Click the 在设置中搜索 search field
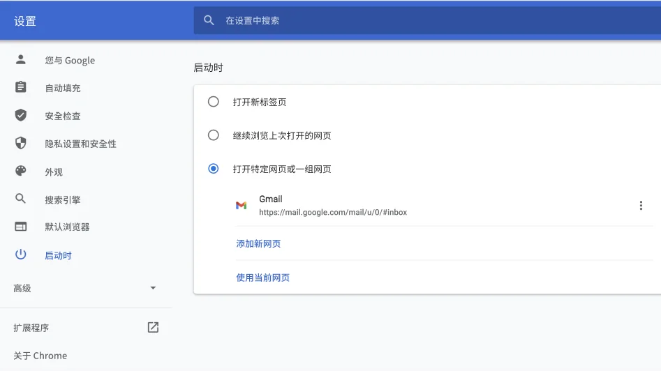661x371 pixels. (419, 21)
